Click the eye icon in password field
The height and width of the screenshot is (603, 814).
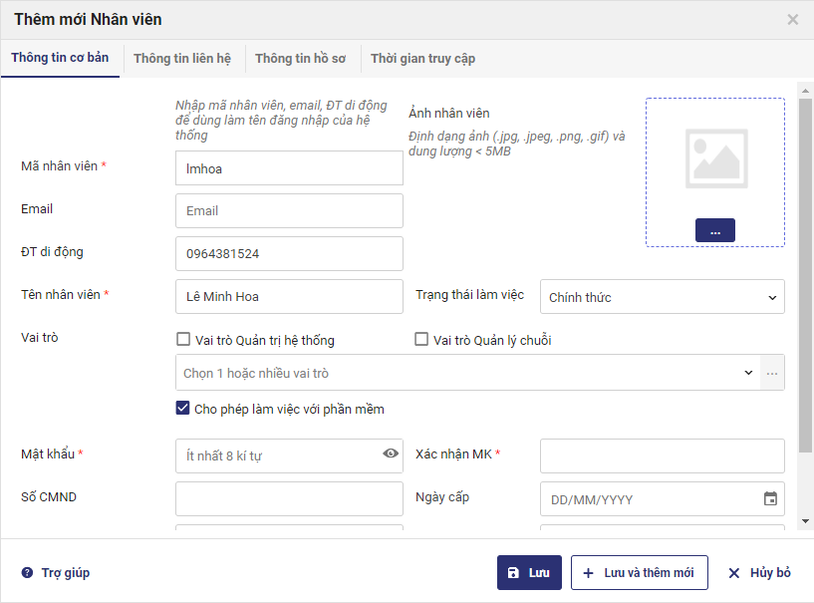point(391,453)
